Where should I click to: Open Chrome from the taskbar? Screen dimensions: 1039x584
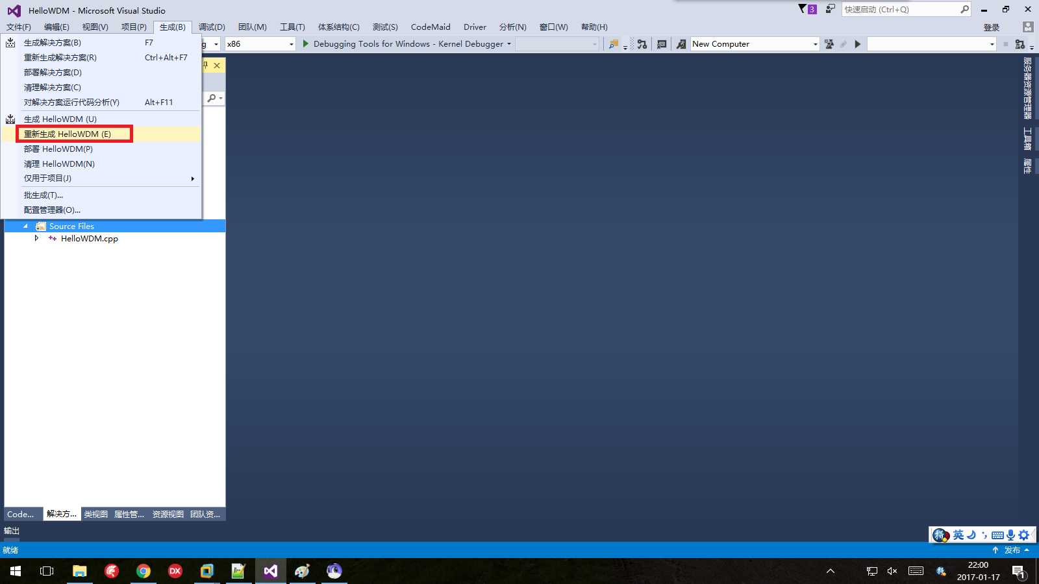coord(143,571)
